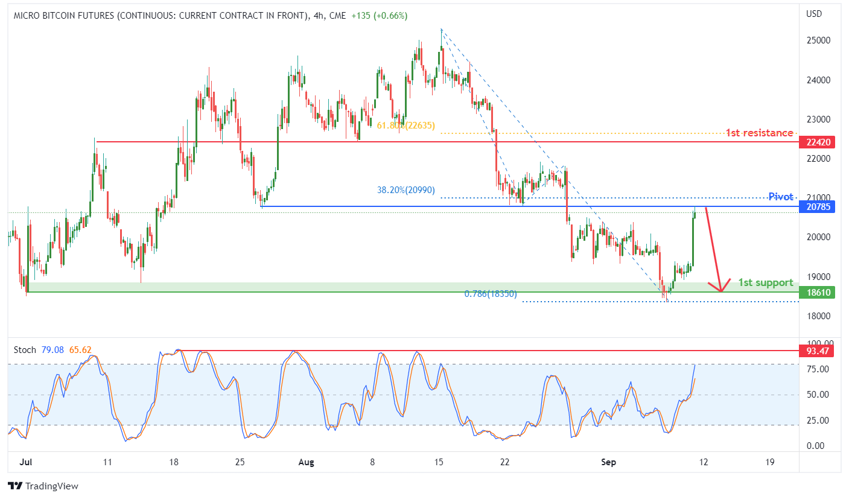
Task: Click the 'Pivot' label
Action: click(781, 197)
